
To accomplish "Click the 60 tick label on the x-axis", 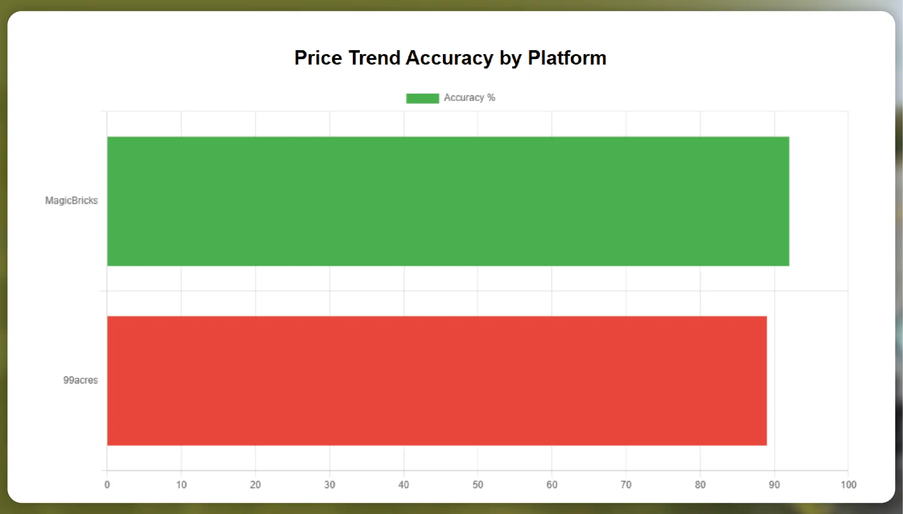I will (552, 485).
